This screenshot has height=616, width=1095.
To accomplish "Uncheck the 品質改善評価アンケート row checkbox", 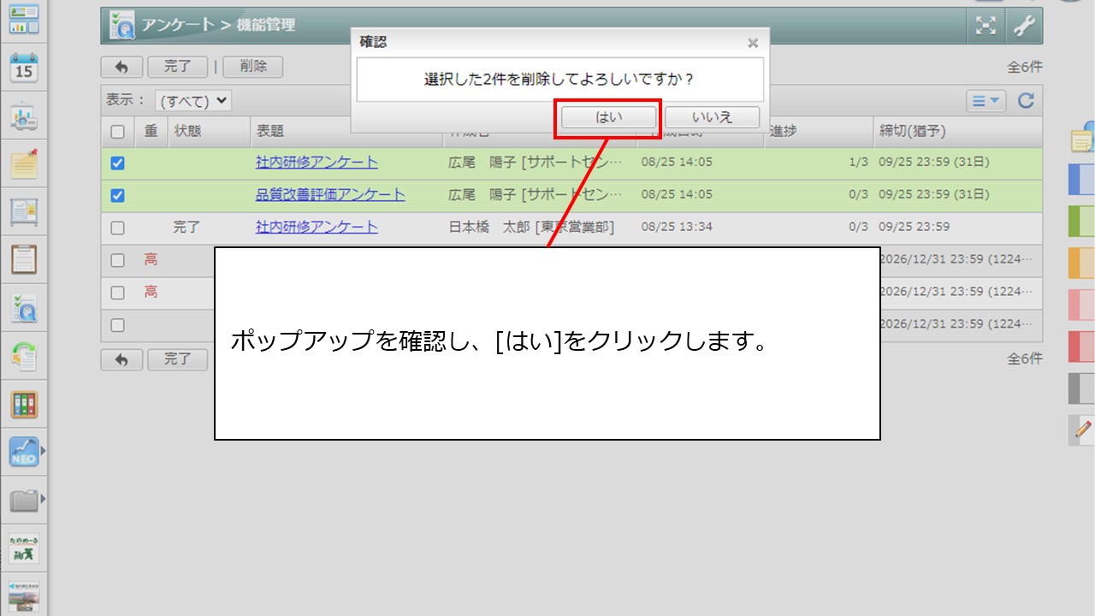I will point(118,196).
